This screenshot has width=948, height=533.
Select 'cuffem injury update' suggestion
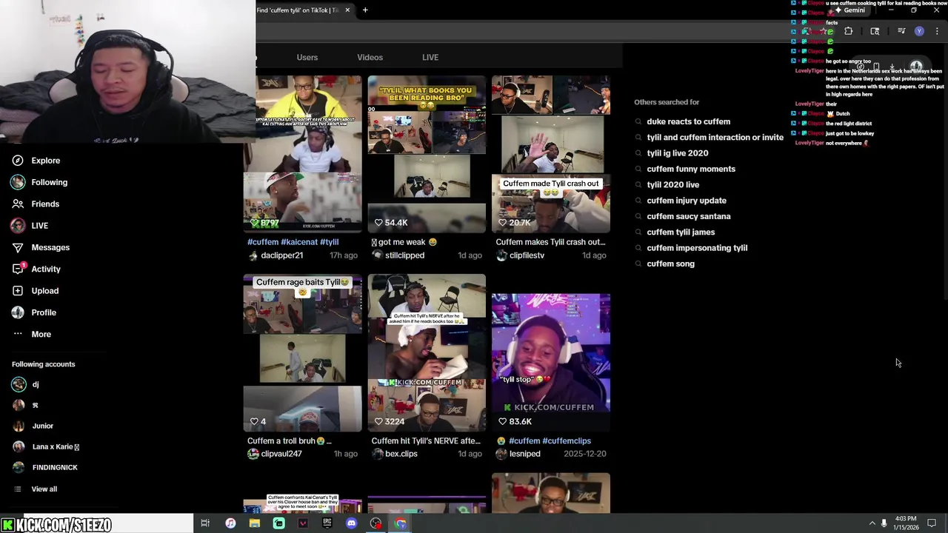[687, 201]
